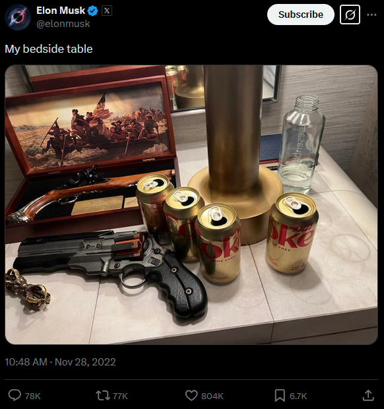This screenshot has height=409, width=384.
Task: Repost this tweet using retweet icon
Action: tap(103, 395)
